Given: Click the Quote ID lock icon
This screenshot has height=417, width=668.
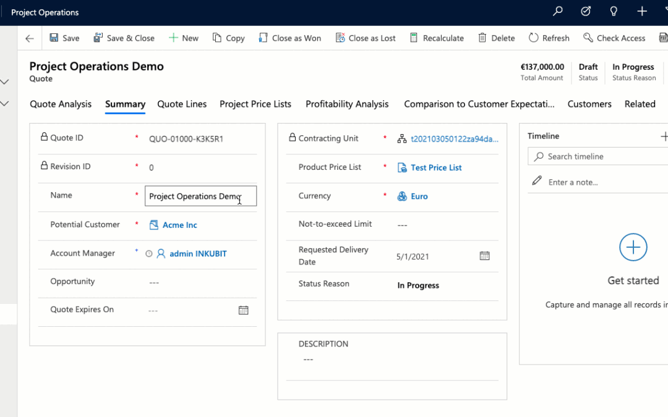Looking at the screenshot, I should [x=44, y=137].
